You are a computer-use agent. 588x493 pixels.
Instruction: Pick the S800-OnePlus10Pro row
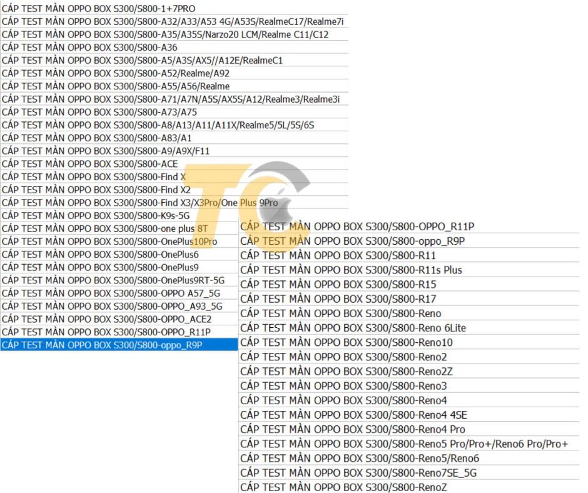(119, 241)
